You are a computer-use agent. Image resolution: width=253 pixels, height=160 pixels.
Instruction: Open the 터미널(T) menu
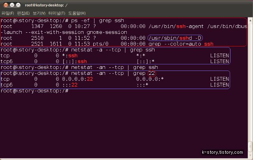[x=57, y=13]
